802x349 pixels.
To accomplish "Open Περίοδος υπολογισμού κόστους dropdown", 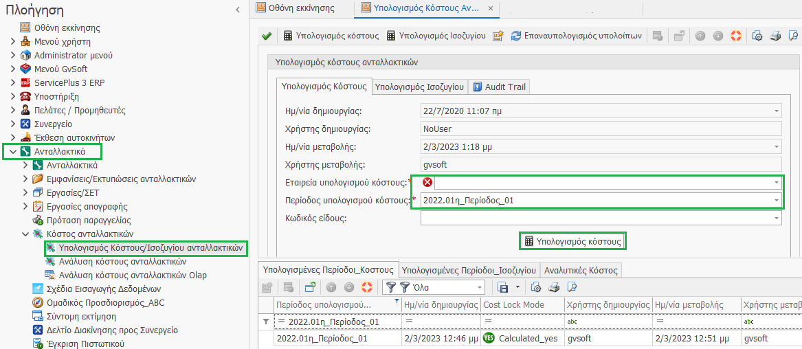I will (777, 201).
